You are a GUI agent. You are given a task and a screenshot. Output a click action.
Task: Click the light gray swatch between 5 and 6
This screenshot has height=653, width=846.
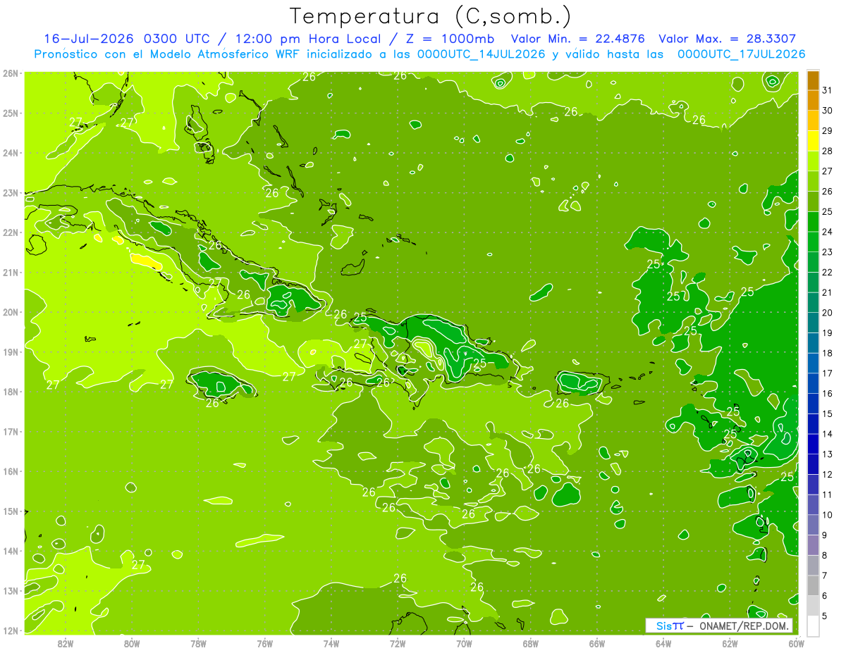[x=813, y=605]
